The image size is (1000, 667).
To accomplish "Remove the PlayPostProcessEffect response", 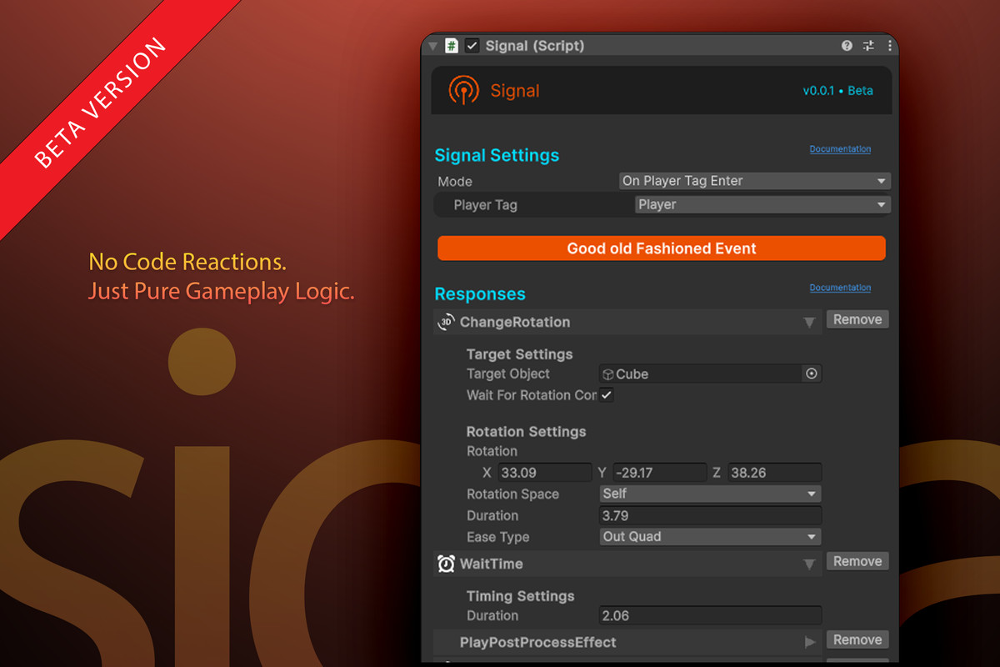I will pos(857,639).
